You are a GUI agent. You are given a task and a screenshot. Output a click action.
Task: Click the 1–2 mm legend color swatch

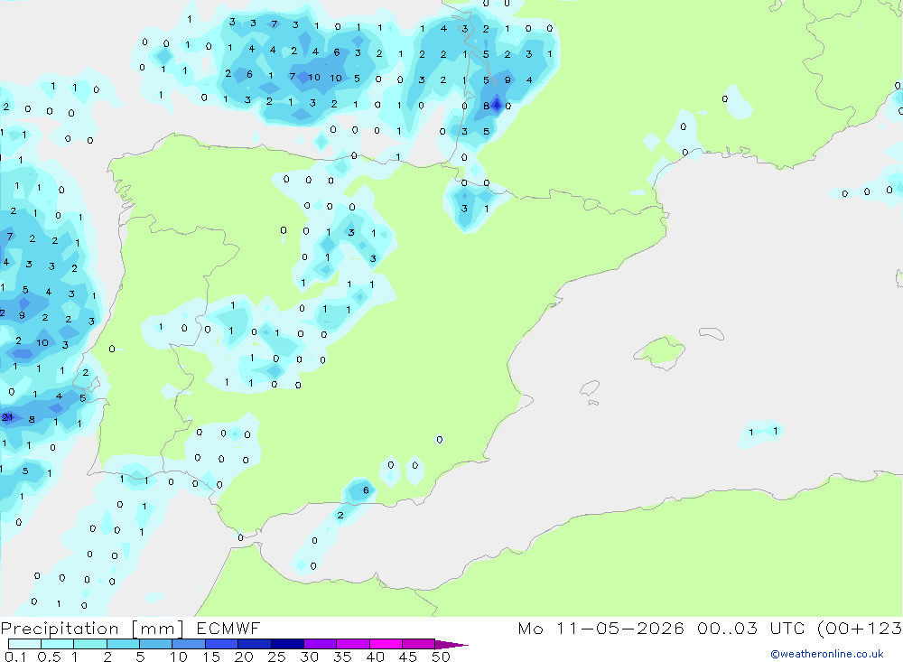[90, 644]
